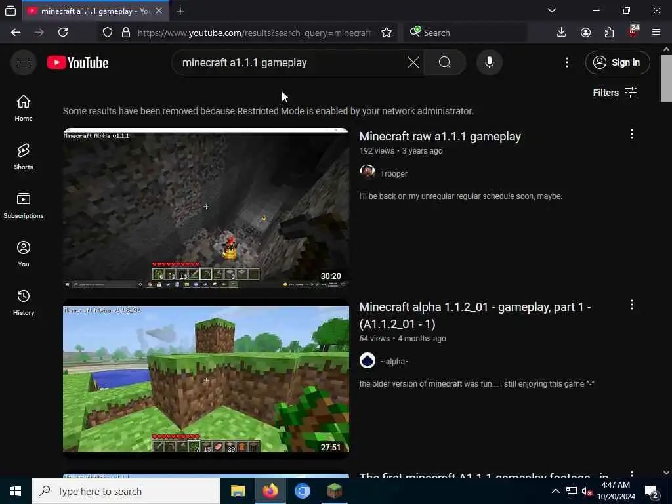
Task: Open the Minecraft launcher taskbar icon
Action: 334,491
